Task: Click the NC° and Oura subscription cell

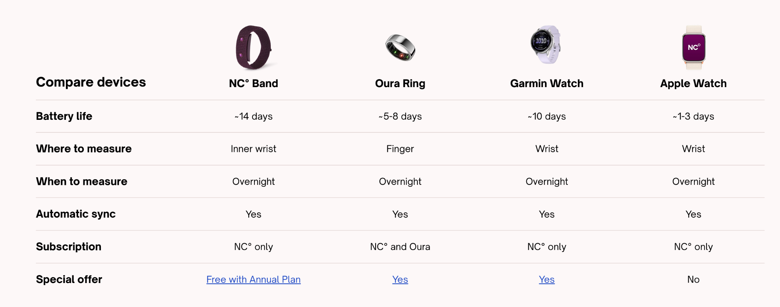Action: 400,247
